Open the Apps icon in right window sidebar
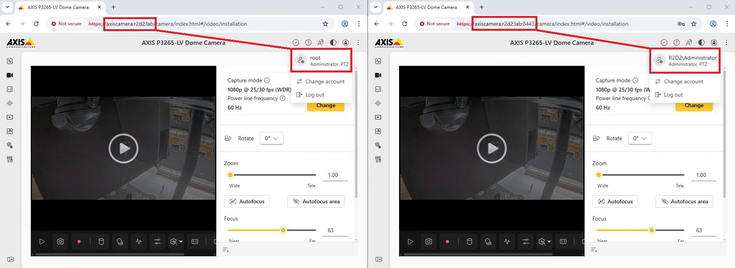Viewport: 735px width, 268px height. point(378,131)
